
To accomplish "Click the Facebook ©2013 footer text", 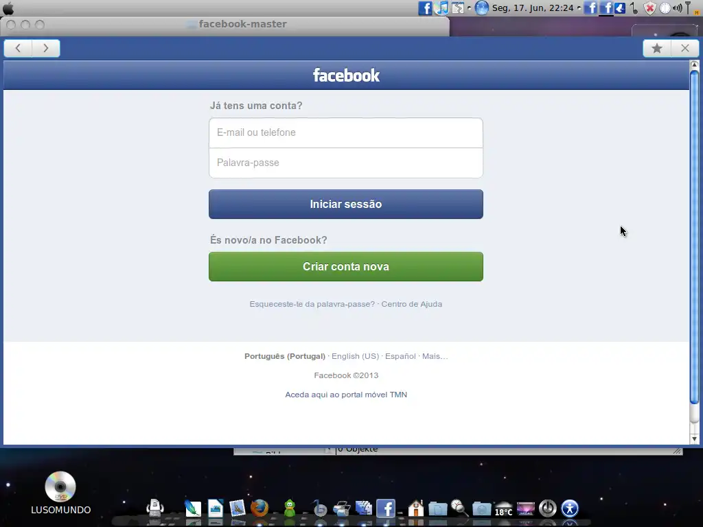I will 346,375.
